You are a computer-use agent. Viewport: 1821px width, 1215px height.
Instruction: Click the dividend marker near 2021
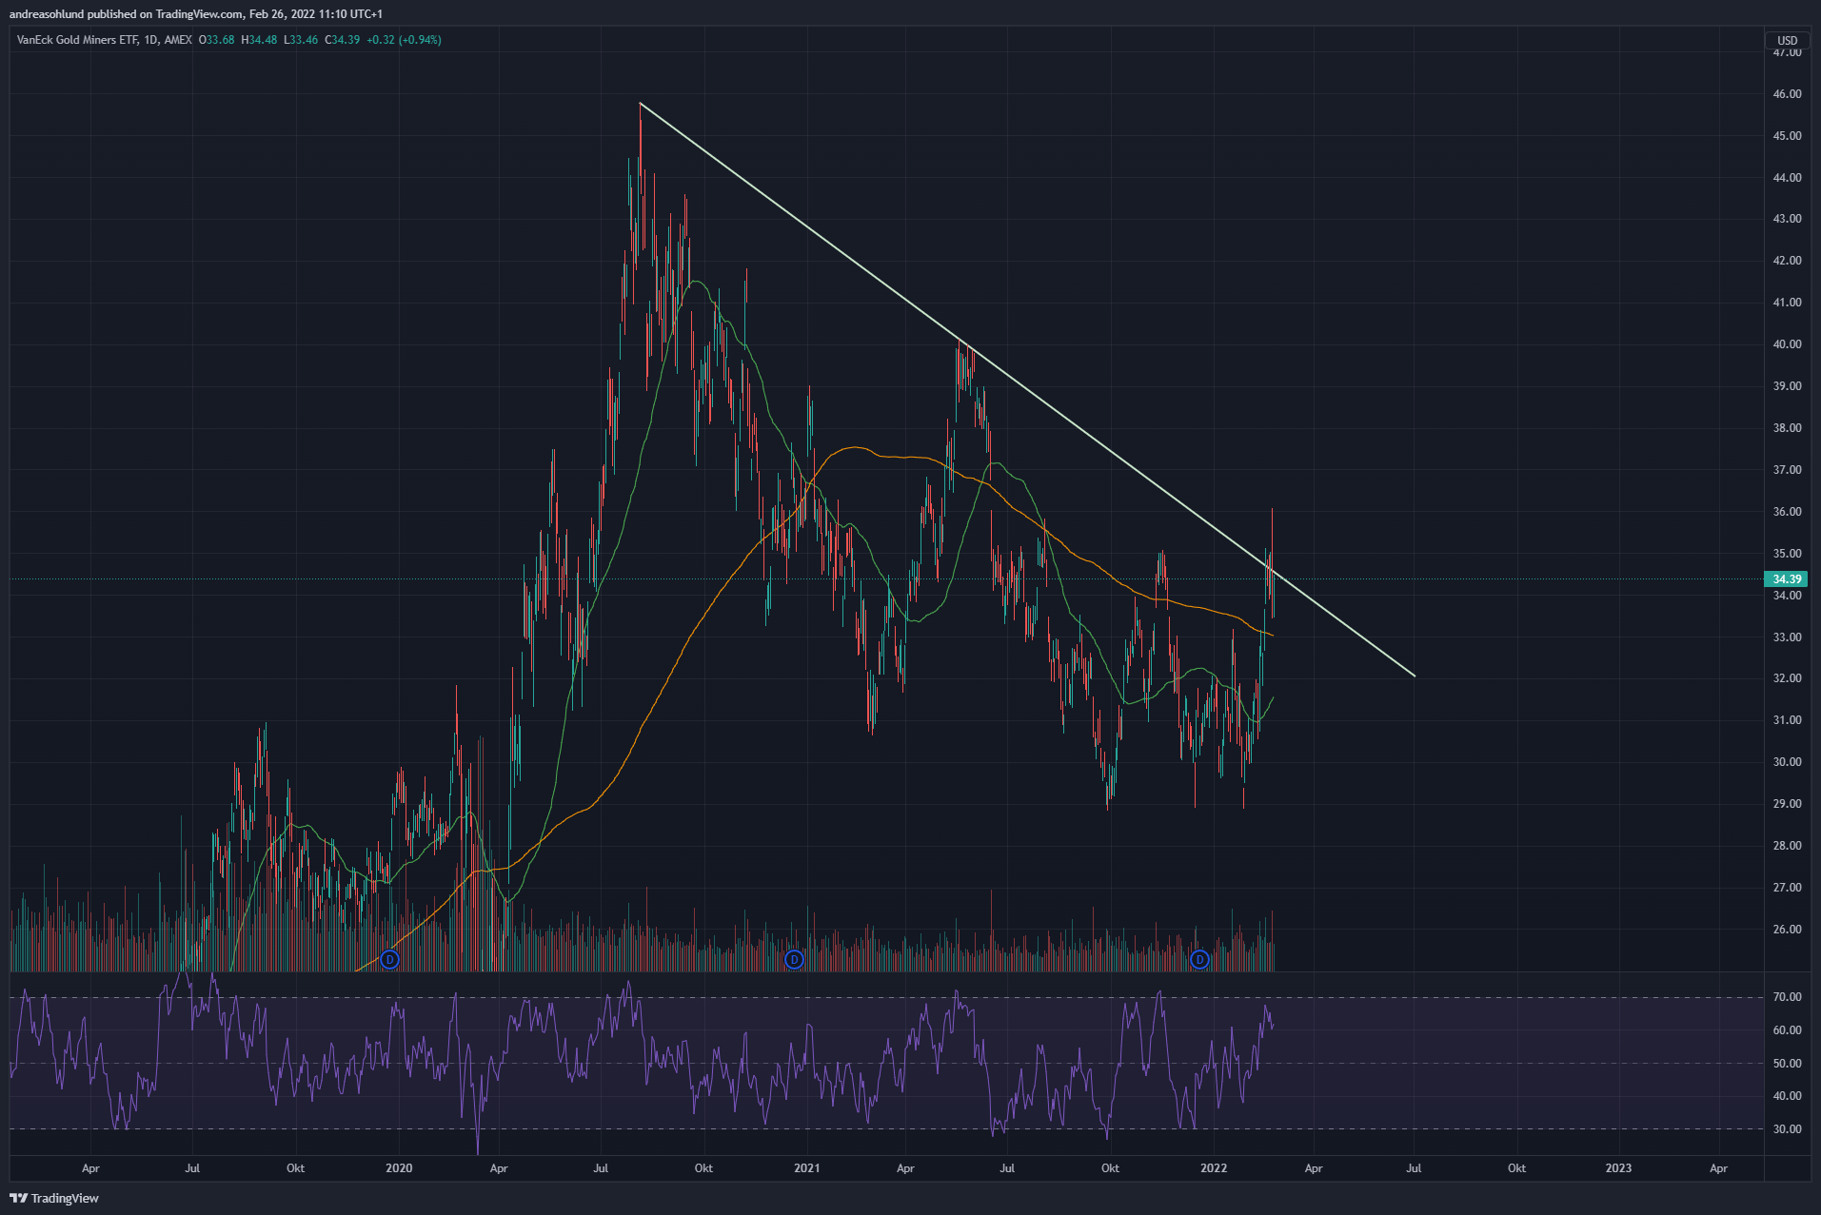(x=794, y=959)
